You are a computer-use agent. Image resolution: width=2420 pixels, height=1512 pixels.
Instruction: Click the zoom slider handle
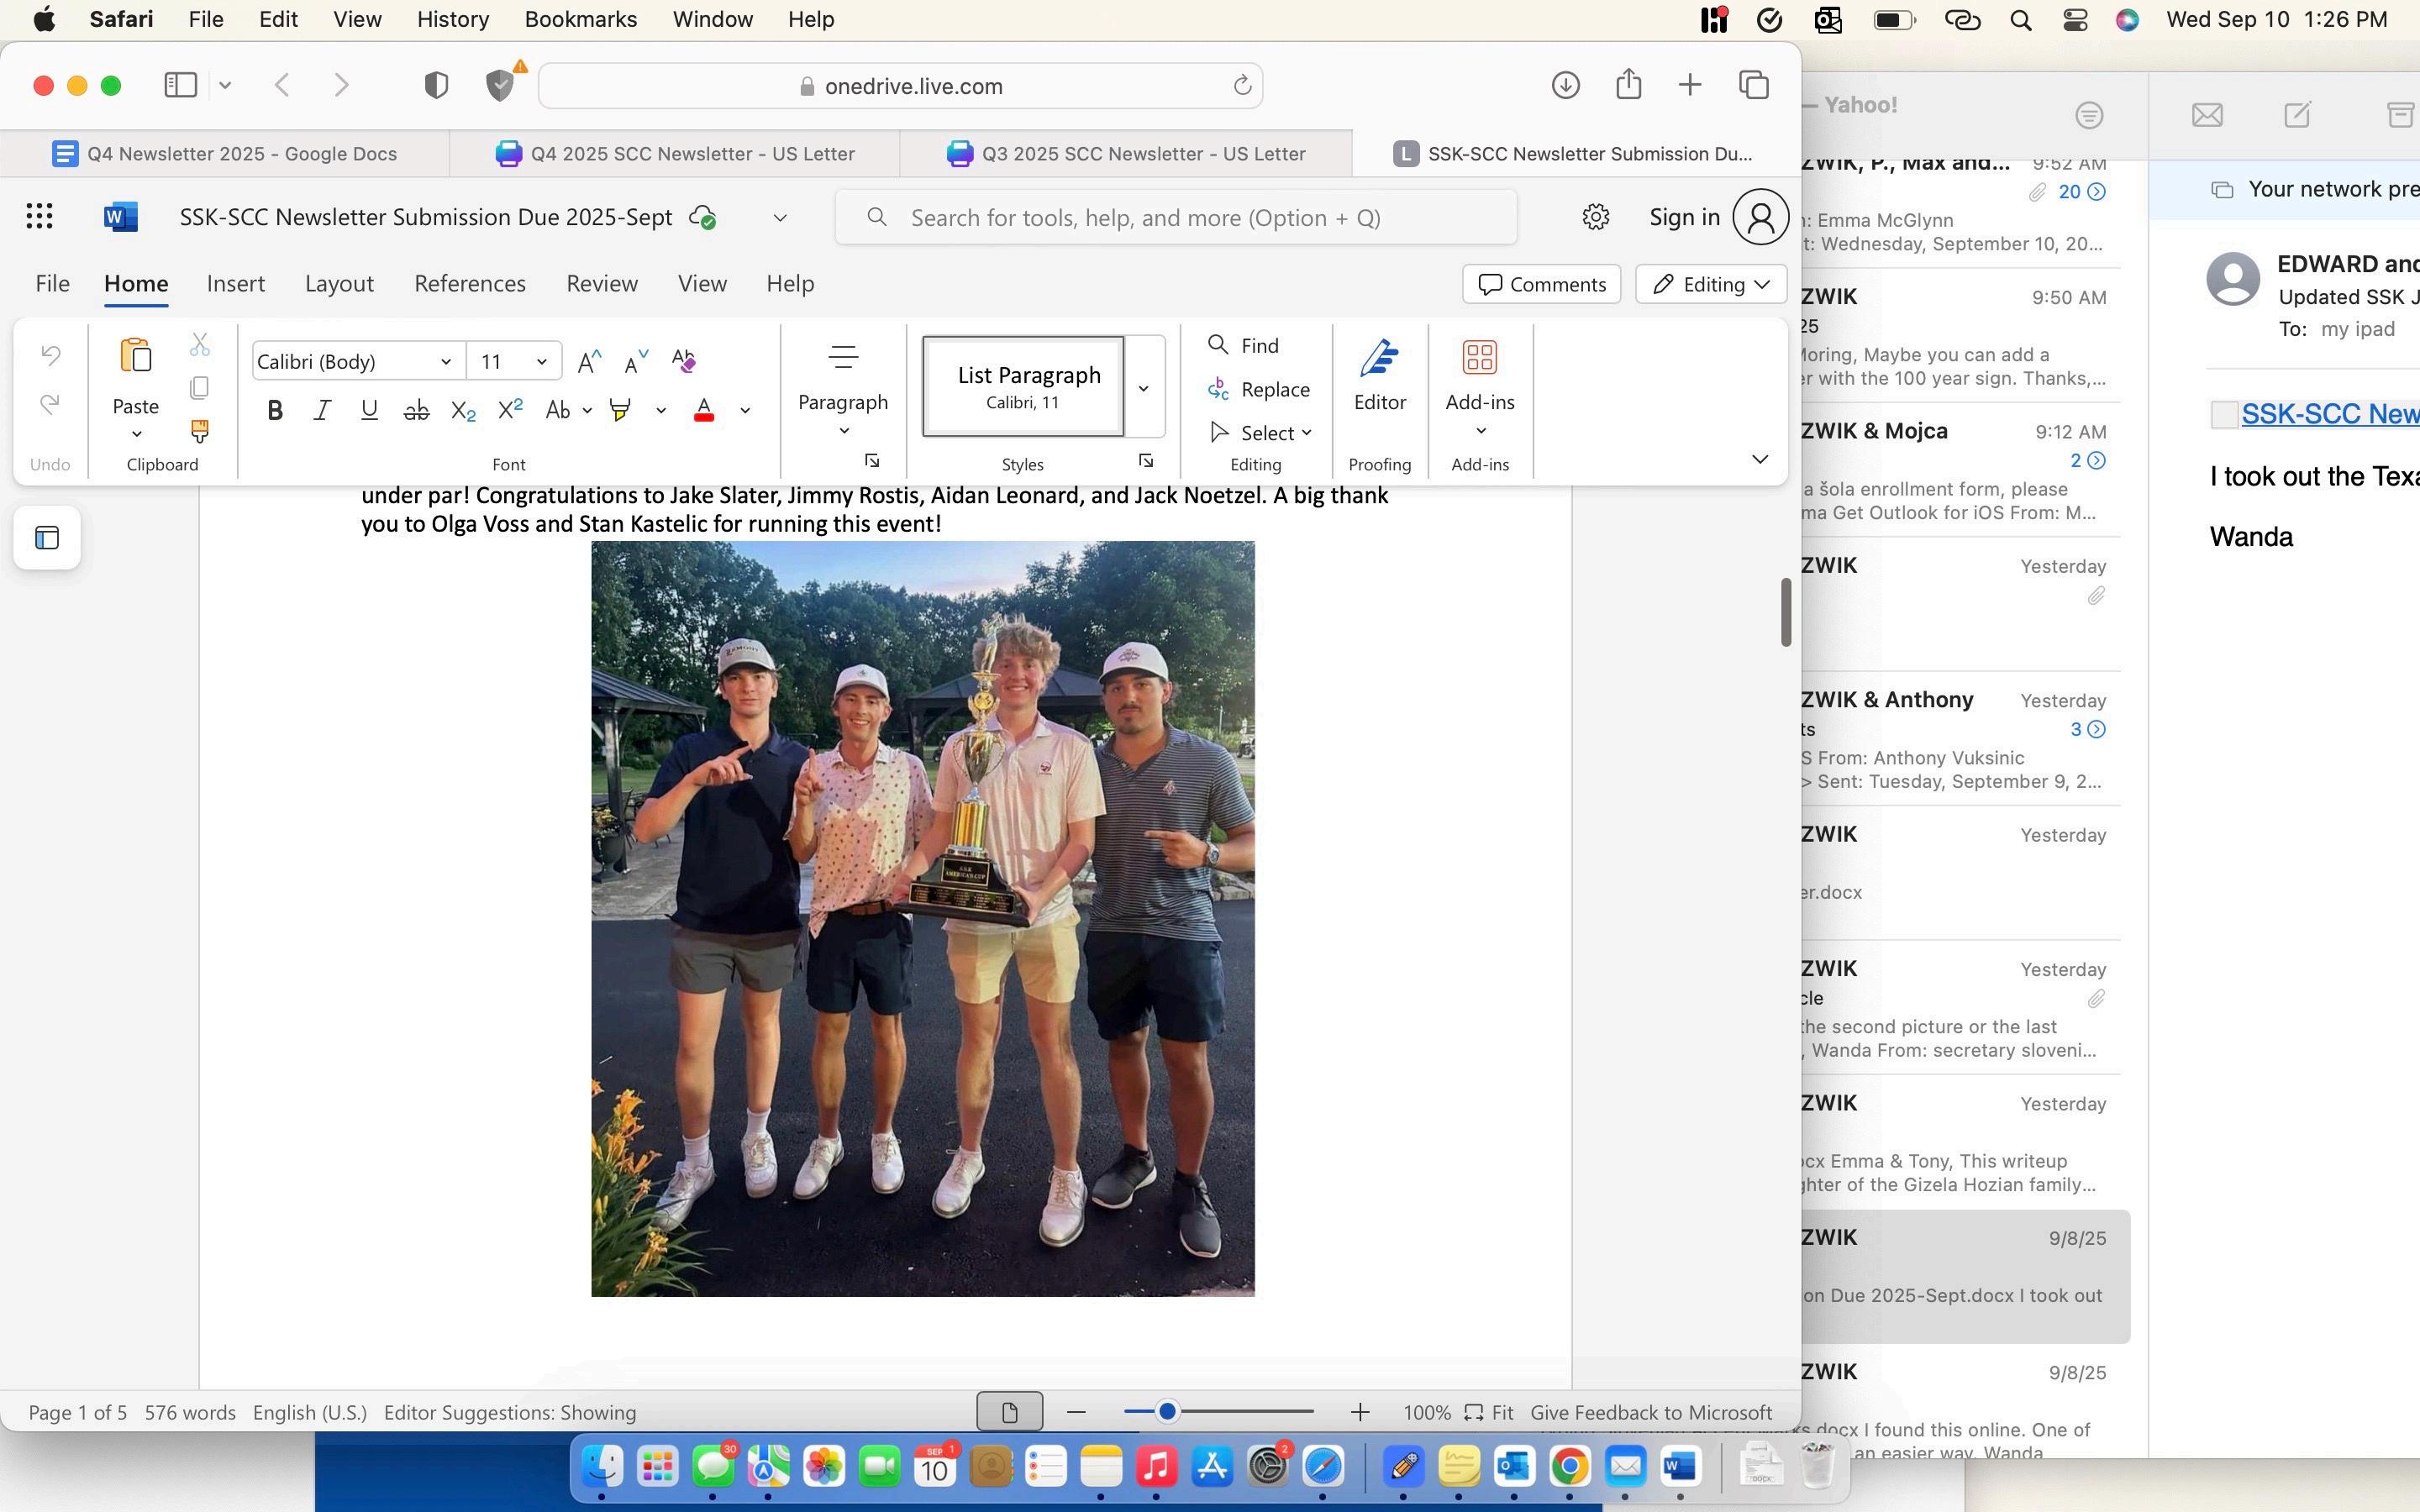pos(1166,1412)
